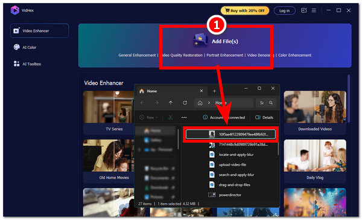Screen dimensions: 362x220
Task: Refresh the File Explorer view
Action: coord(185,103)
